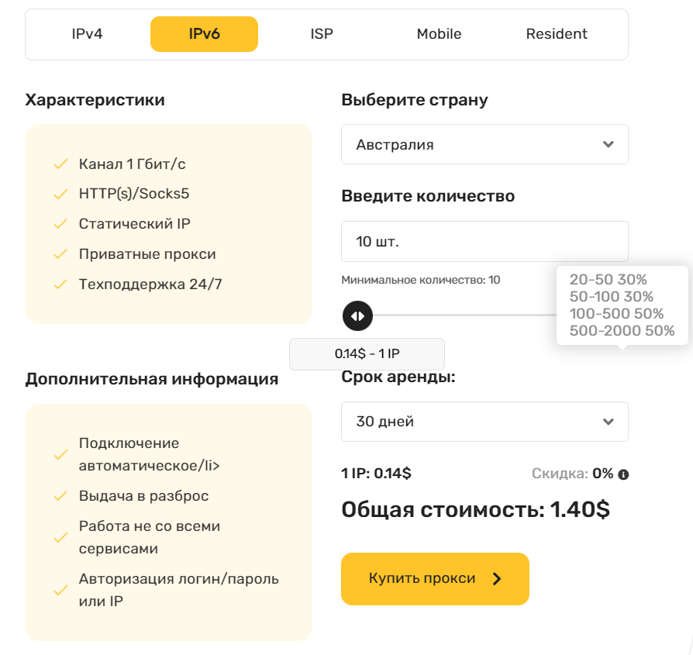
Task: Expand country list using chevron arrow
Action: tap(609, 144)
